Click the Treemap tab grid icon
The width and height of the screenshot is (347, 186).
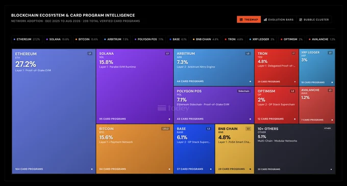click(241, 20)
